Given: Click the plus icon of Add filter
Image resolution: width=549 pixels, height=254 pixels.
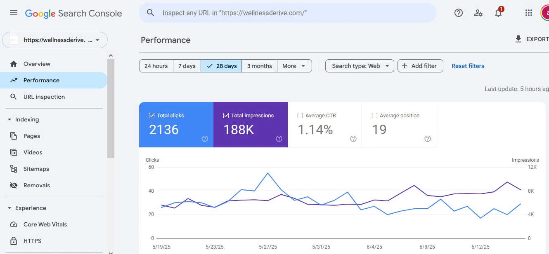Looking at the screenshot, I should coord(405,66).
